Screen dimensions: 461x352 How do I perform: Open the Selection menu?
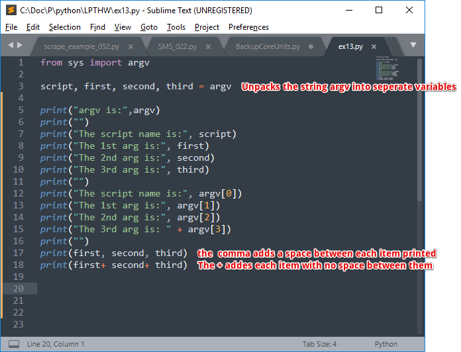coord(65,27)
